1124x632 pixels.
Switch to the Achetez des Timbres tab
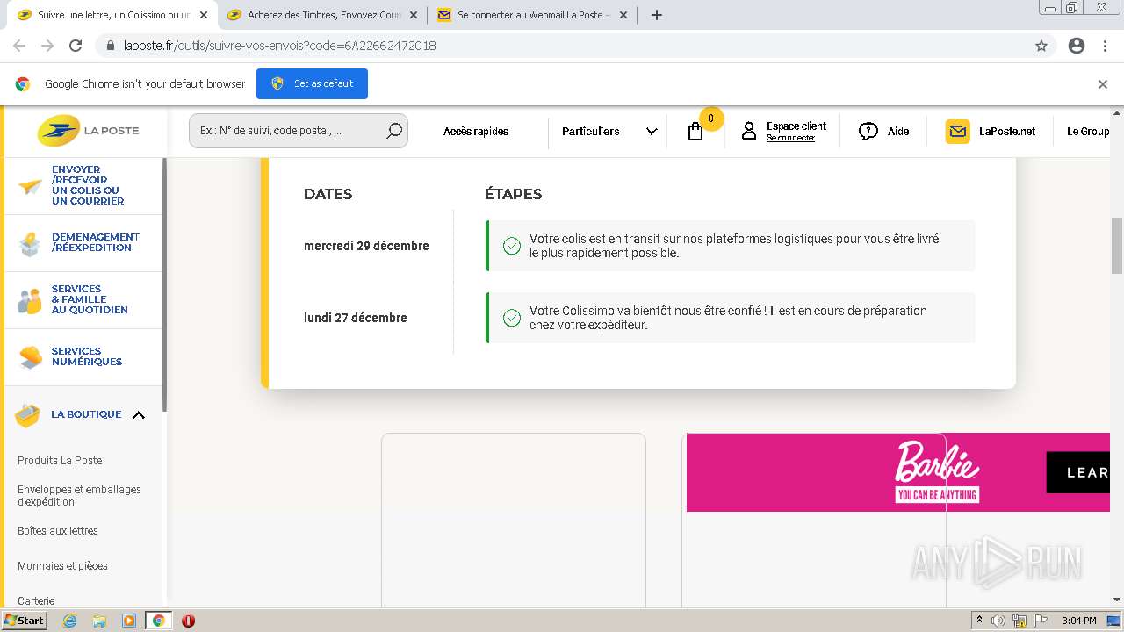[x=323, y=15]
